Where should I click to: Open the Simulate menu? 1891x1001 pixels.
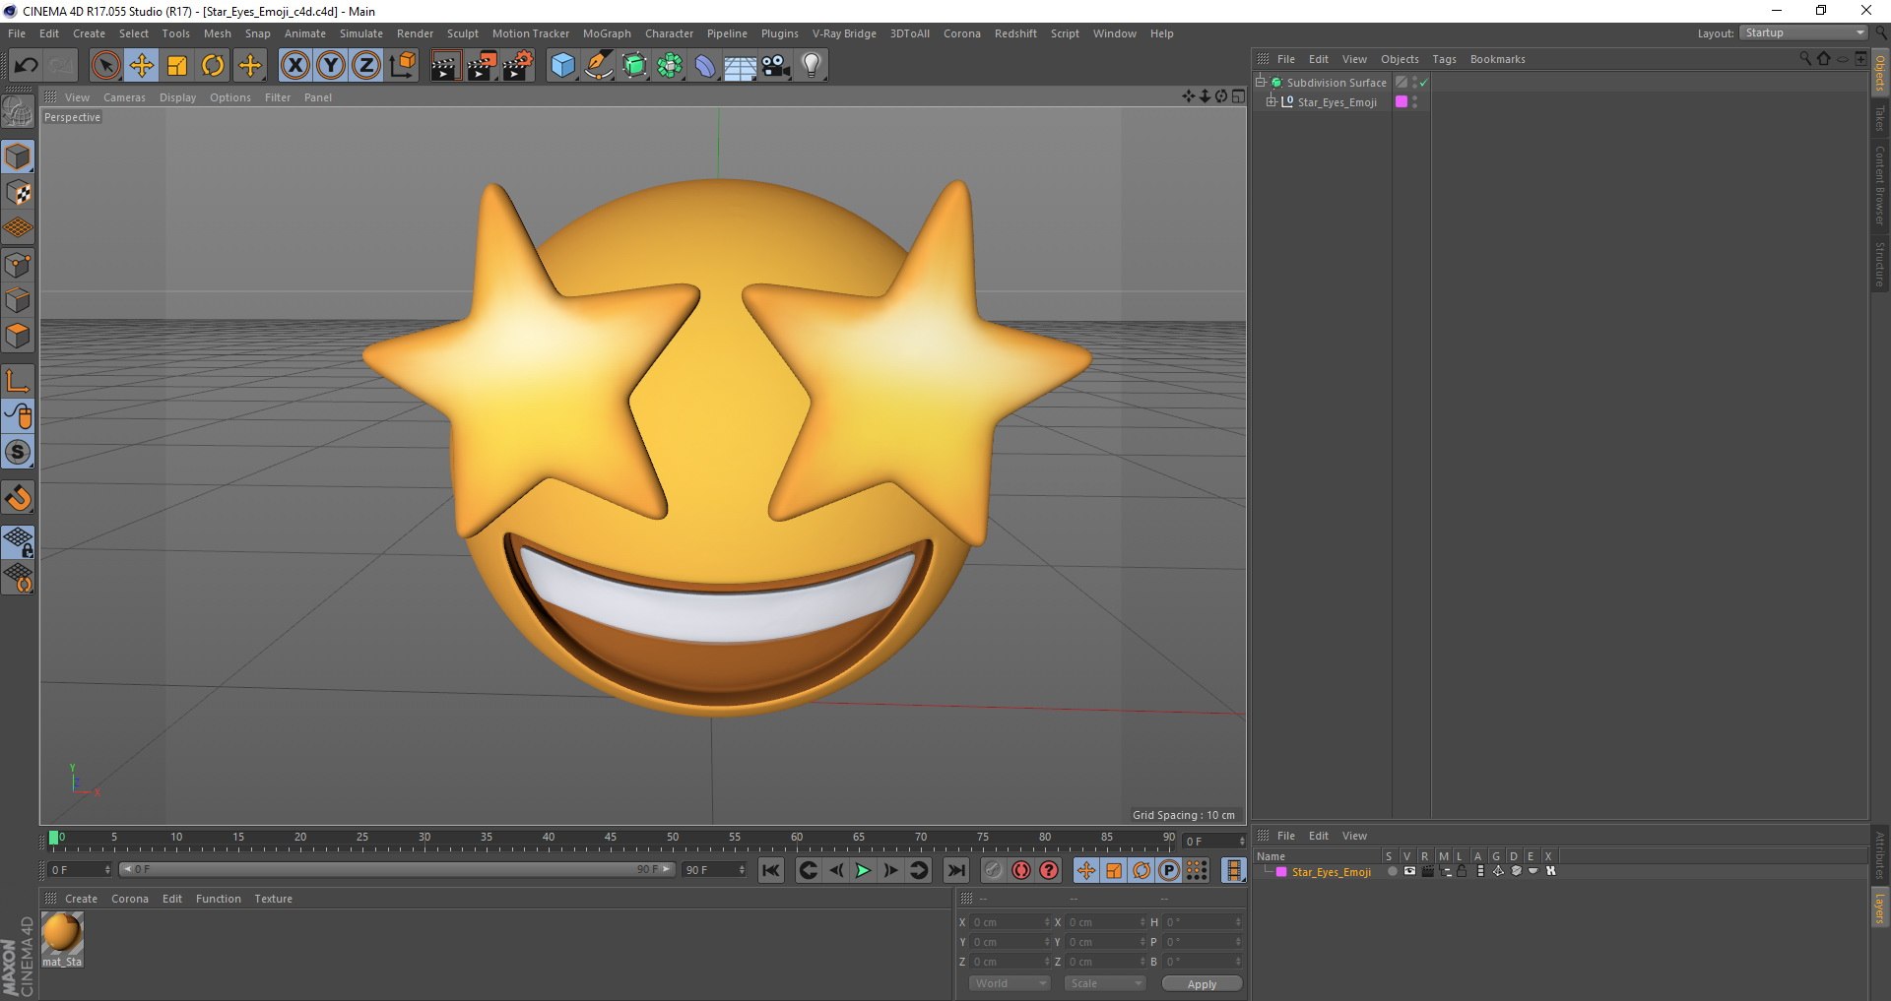(x=361, y=33)
